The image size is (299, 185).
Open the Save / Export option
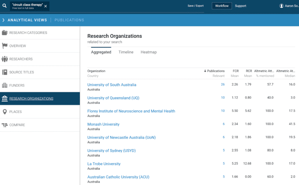coord(195,6)
